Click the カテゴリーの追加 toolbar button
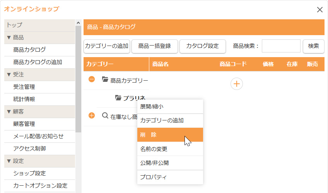Viewport: 328px width, 193px height. coord(107,46)
